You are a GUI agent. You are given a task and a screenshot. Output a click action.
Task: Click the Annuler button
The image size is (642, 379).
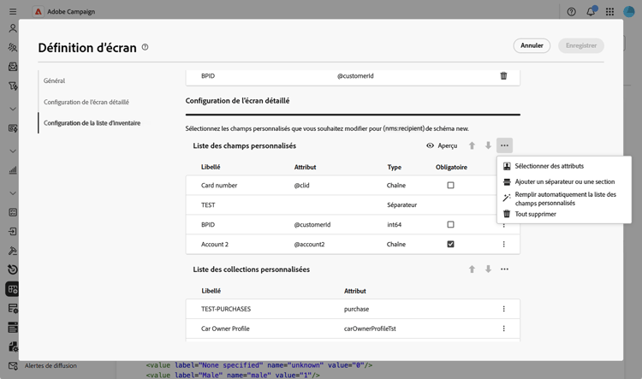tap(532, 45)
